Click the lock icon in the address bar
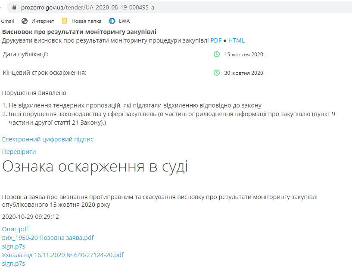Image resolution: width=352 pixels, height=273 pixels. coord(15,7)
